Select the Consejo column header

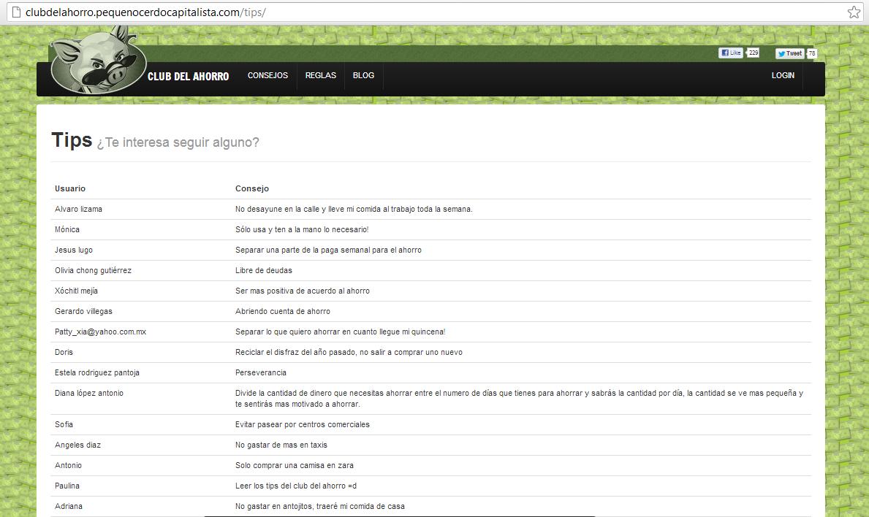click(252, 188)
